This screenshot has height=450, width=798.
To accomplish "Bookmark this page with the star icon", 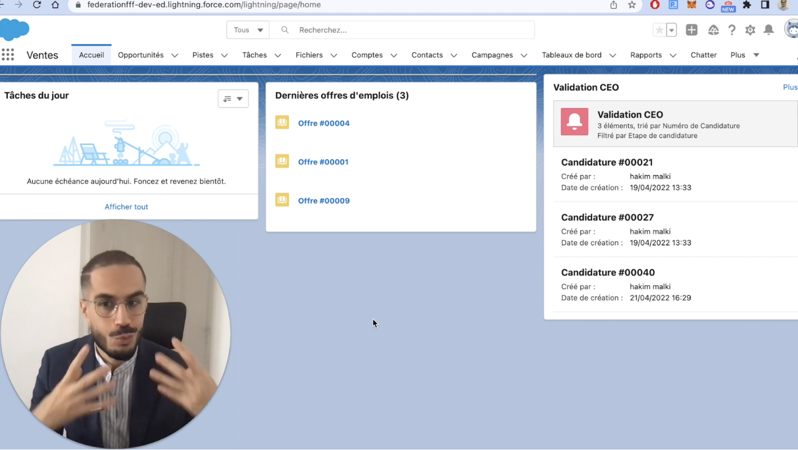I will click(x=632, y=5).
